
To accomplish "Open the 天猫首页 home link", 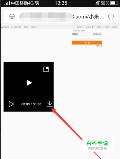I will coord(5,27).
